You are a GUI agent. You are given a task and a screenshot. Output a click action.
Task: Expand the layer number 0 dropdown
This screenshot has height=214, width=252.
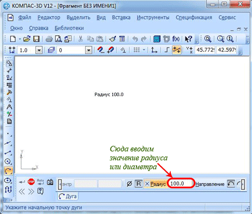tap(88, 50)
